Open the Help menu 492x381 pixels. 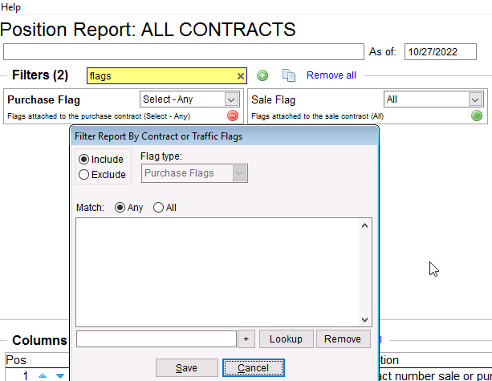pyautogui.click(x=10, y=7)
